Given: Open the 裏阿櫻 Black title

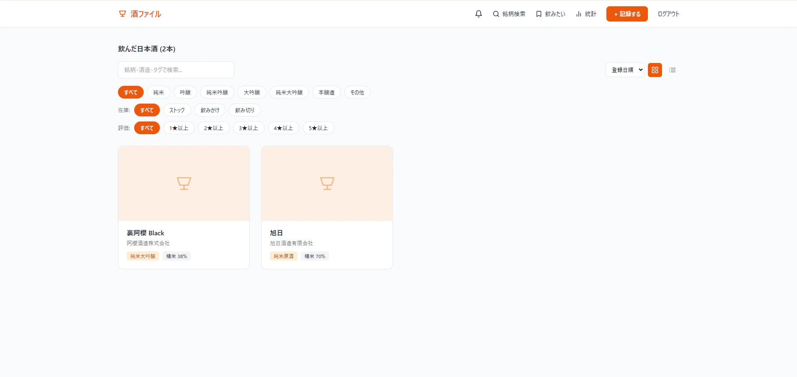Looking at the screenshot, I should [145, 233].
